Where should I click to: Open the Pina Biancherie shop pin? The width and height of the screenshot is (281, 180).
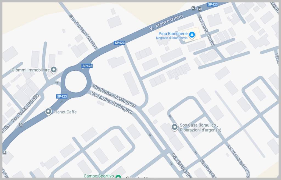pyautogui.click(x=192, y=35)
